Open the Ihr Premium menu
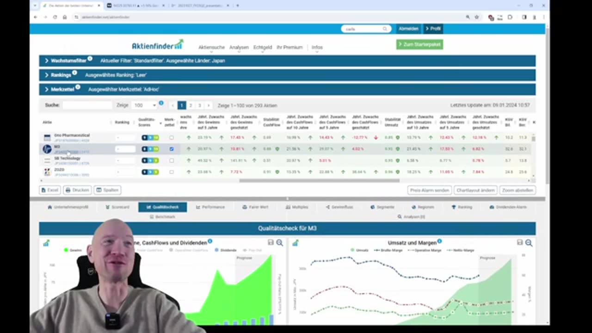Image resolution: width=592 pixels, height=333 pixels. (290, 47)
